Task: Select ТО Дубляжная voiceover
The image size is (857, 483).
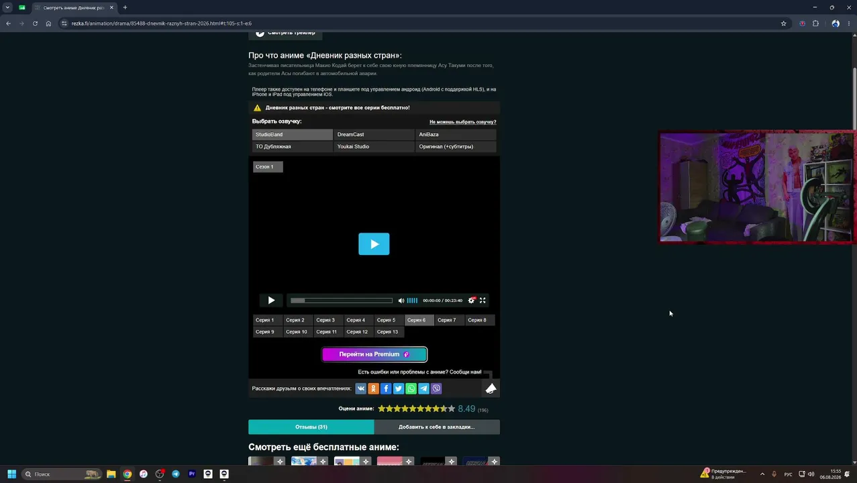Action: (x=293, y=147)
